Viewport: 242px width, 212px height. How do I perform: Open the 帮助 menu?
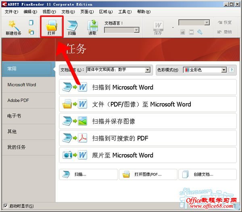(144, 12)
